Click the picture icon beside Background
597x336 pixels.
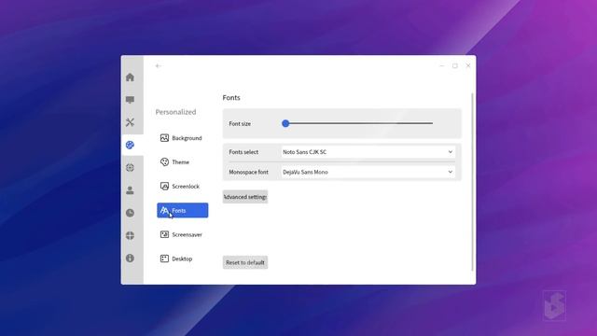click(164, 138)
